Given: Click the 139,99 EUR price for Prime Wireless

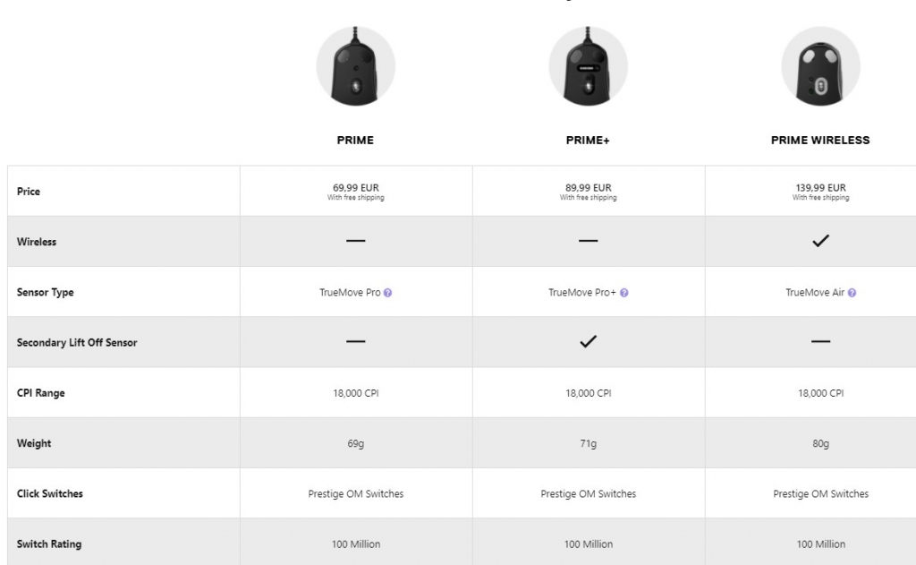Looking at the screenshot, I should pyautogui.click(x=820, y=188).
